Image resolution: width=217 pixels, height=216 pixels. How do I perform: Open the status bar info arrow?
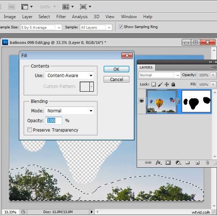(x=92, y=212)
